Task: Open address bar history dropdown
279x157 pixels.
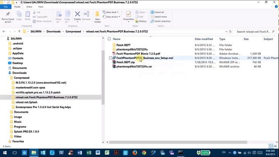Action: coord(226,31)
